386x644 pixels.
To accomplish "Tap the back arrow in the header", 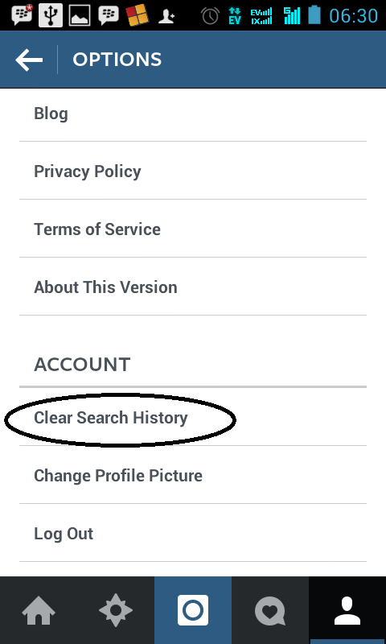I will click(x=29, y=60).
